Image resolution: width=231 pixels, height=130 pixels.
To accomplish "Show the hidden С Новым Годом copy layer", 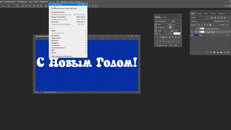I will click(x=192, y=29).
